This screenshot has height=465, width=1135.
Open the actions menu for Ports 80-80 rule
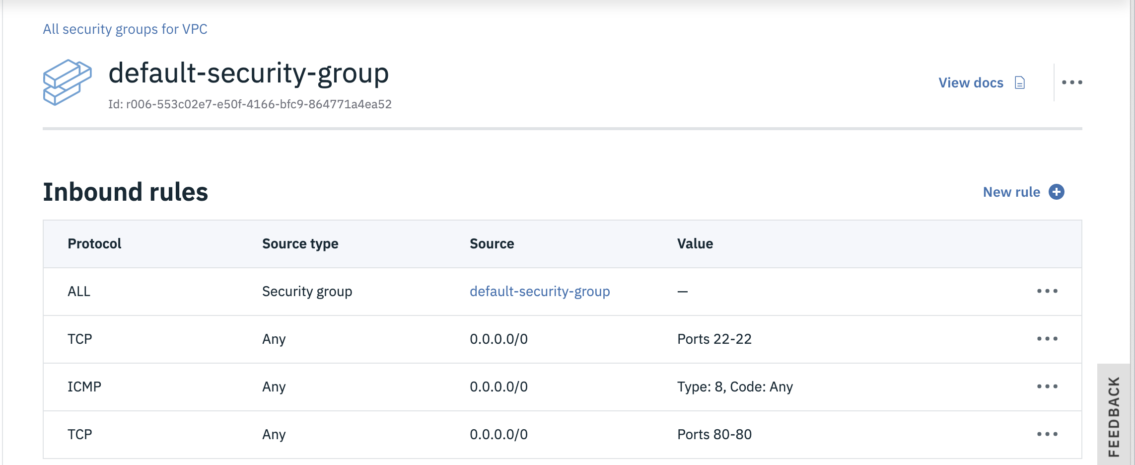[1047, 434]
